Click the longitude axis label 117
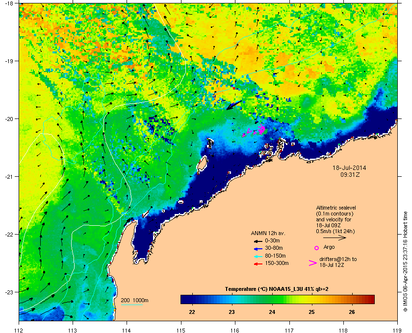The width and height of the screenshot is (412, 333). point(289,330)
